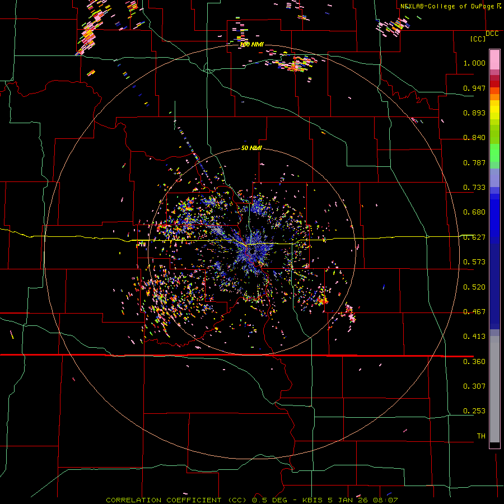
Task: Select the 0.467 legend value
Action: pyautogui.click(x=474, y=312)
